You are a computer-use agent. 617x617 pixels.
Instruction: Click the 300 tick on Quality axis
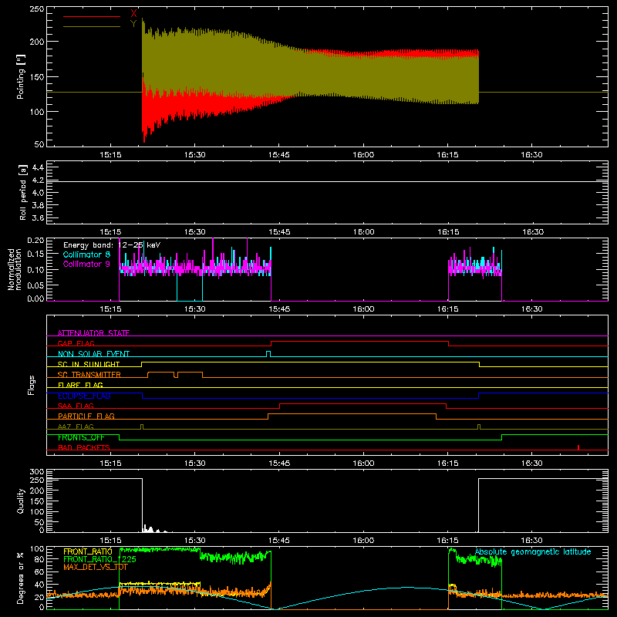(37, 472)
